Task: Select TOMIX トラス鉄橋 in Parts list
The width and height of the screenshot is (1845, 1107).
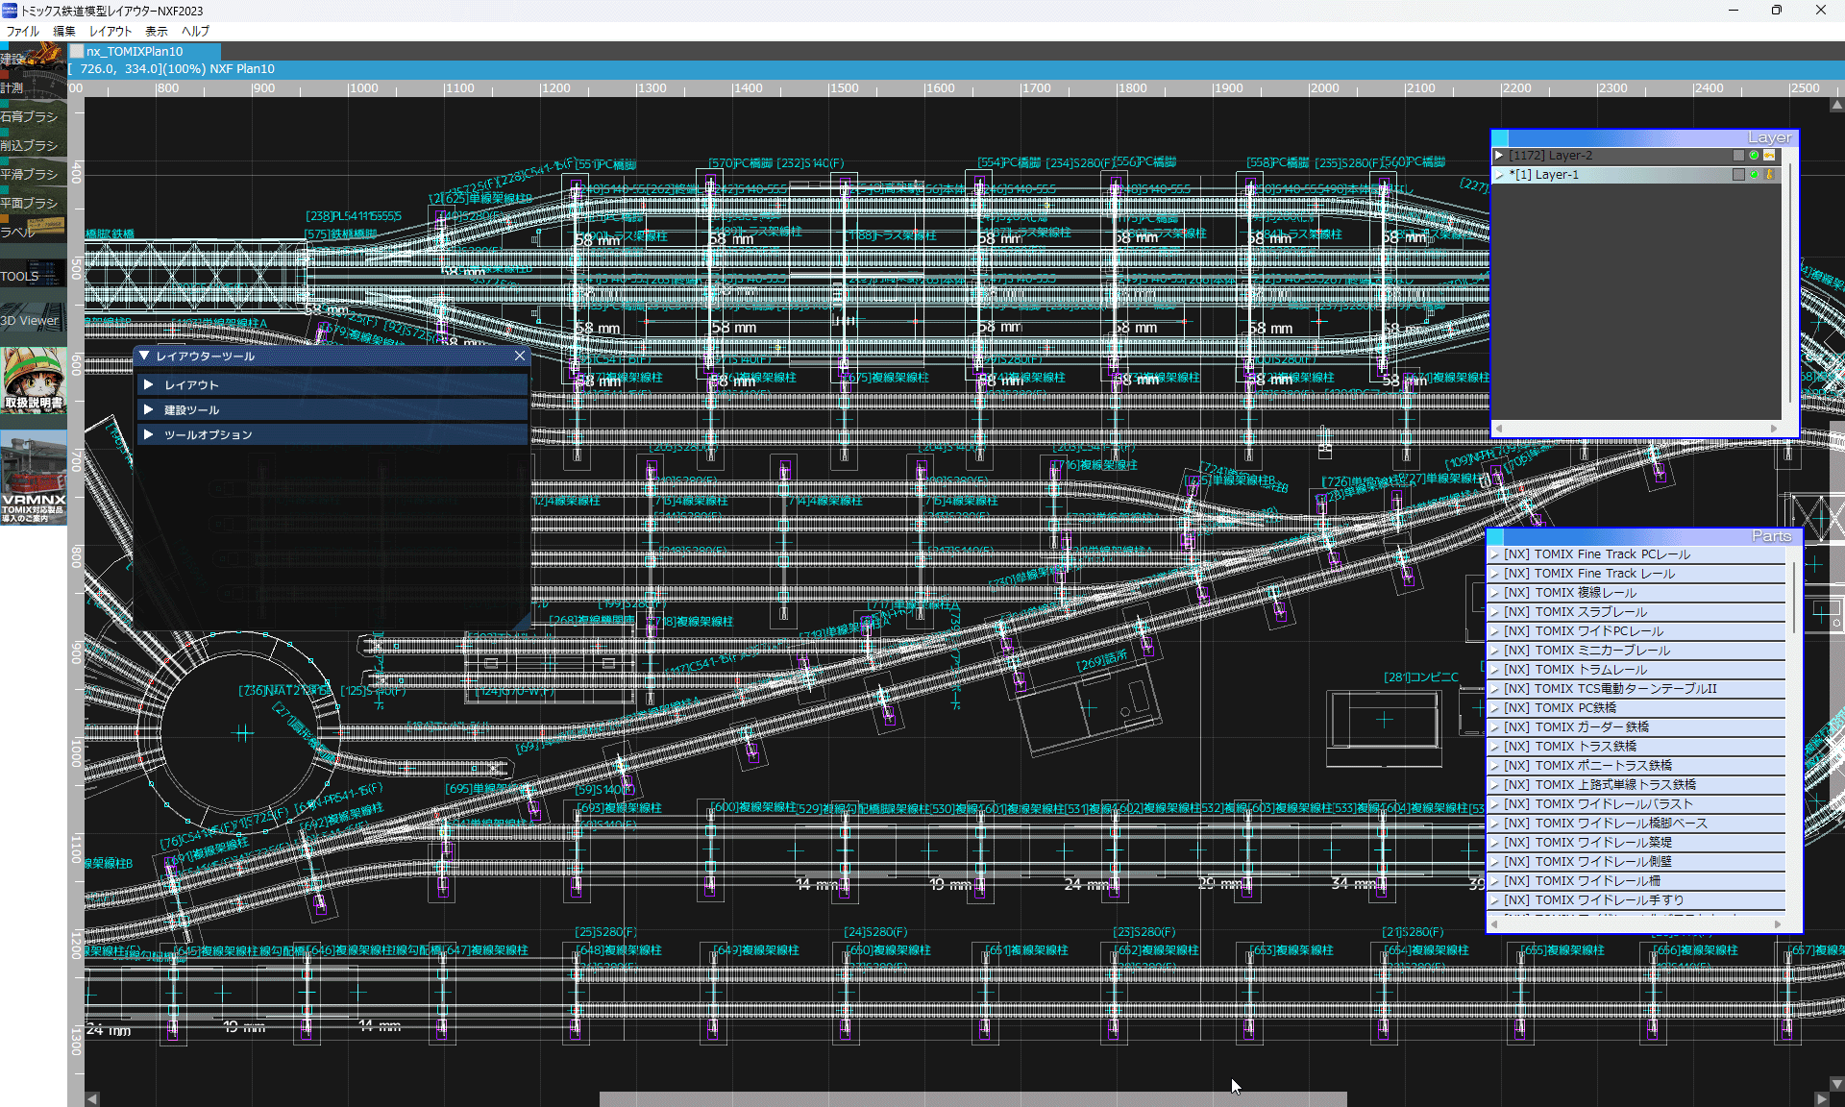Action: point(1586,746)
